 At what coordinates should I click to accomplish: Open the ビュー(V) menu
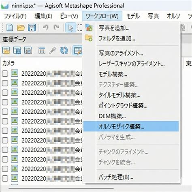point(69,16)
